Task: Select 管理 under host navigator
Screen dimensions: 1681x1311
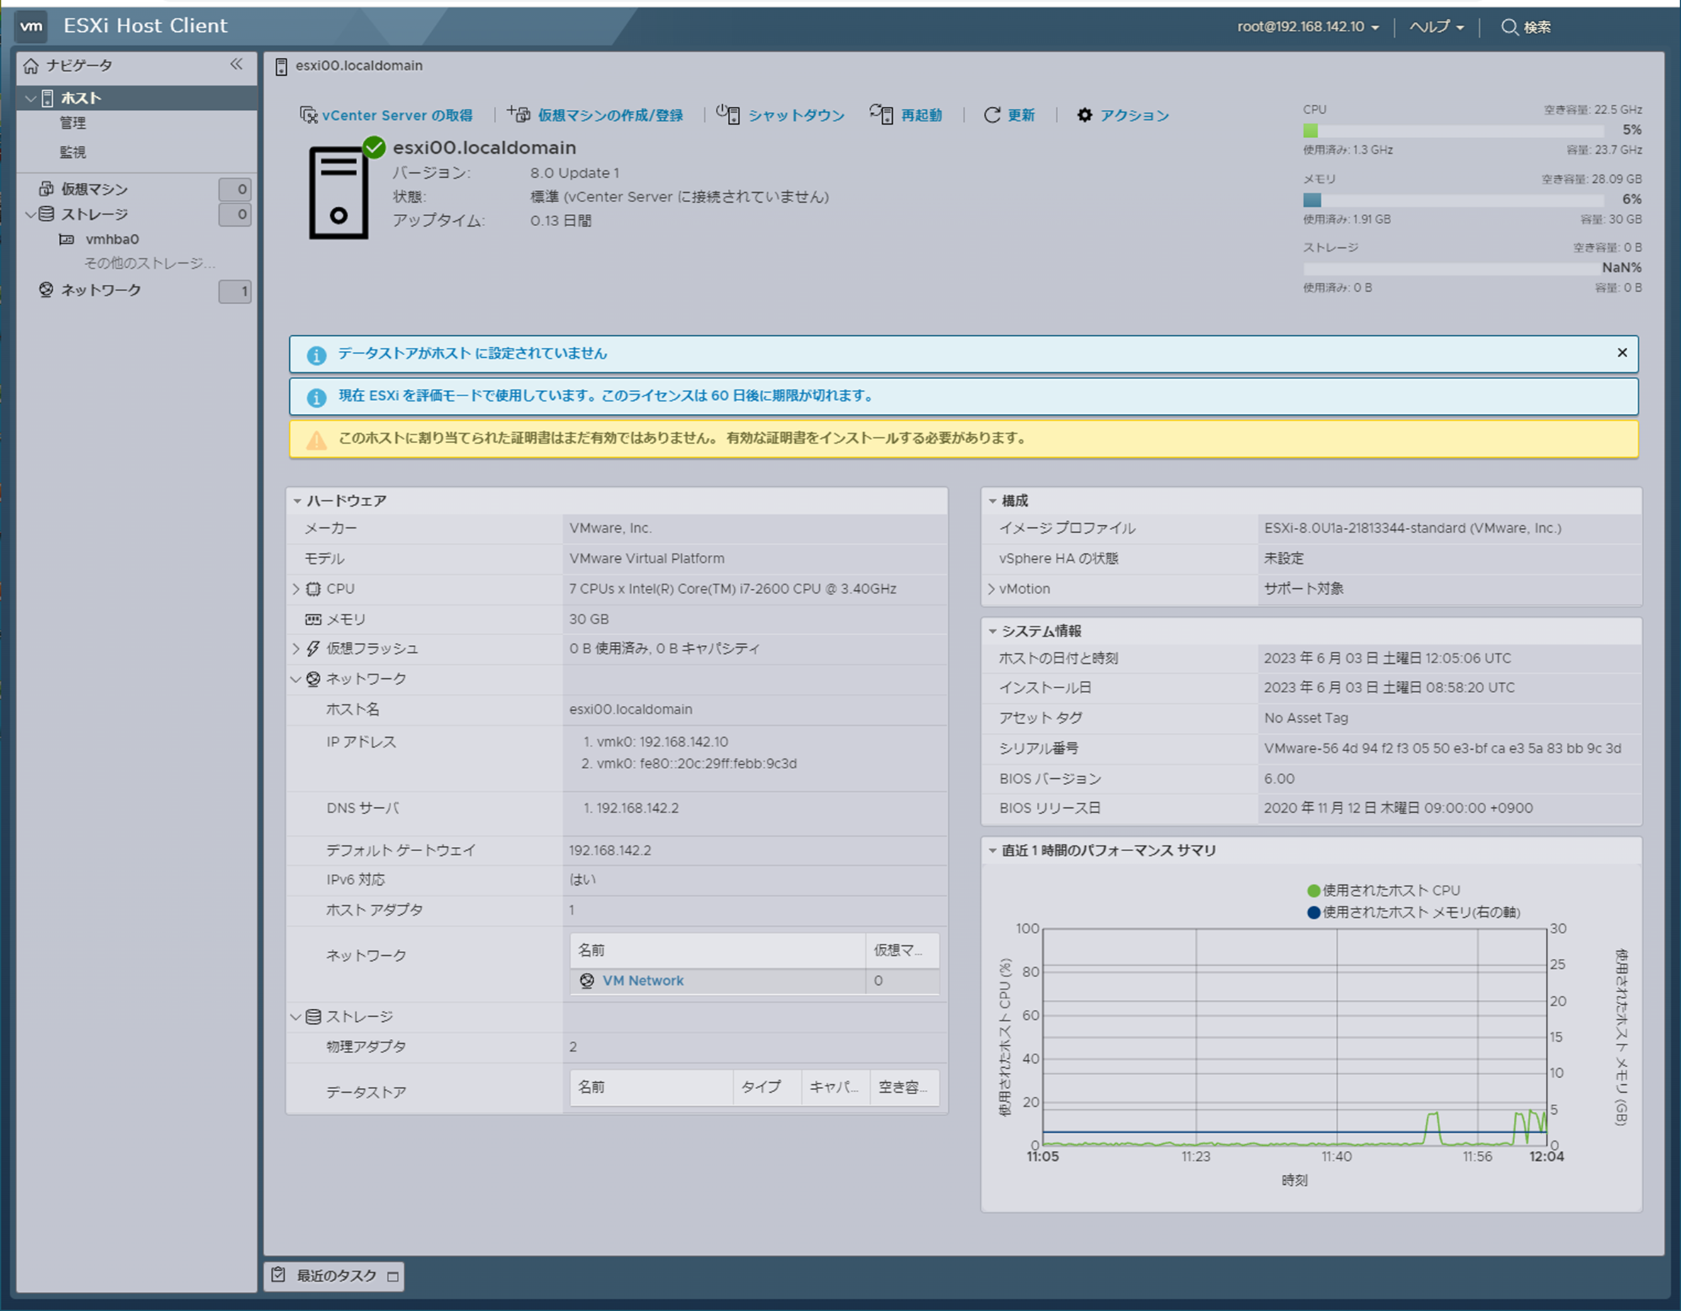Action: [73, 123]
